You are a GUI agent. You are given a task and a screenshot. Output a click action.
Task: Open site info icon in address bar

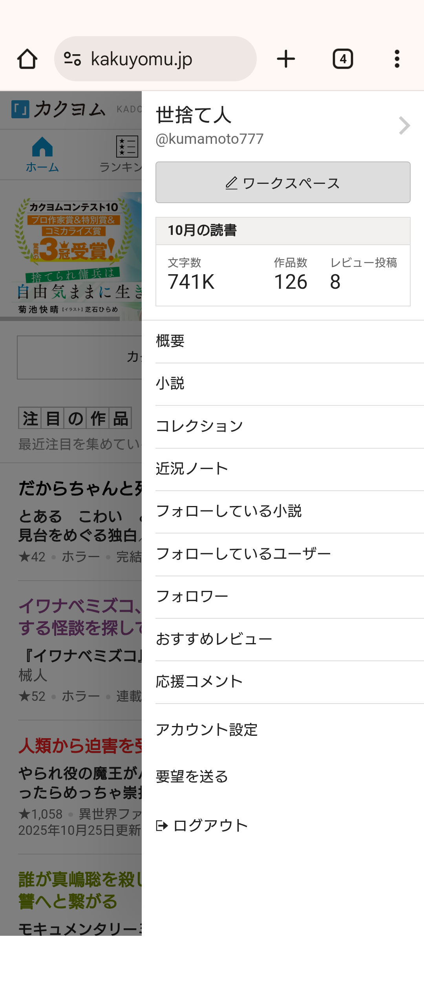pyautogui.click(x=72, y=59)
